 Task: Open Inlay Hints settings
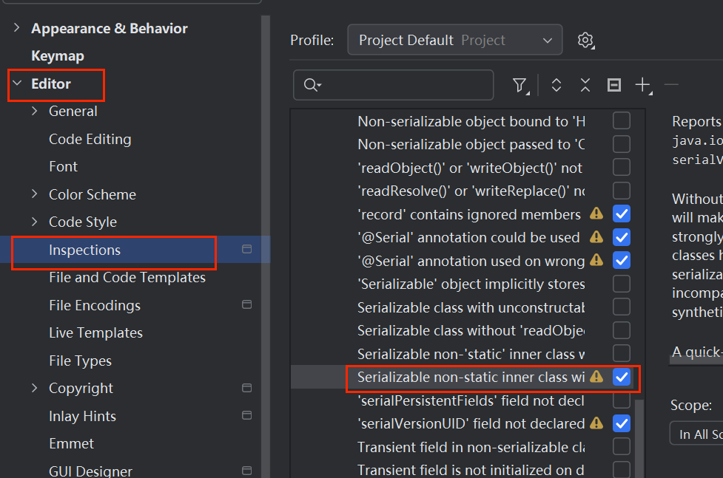[x=83, y=416]
